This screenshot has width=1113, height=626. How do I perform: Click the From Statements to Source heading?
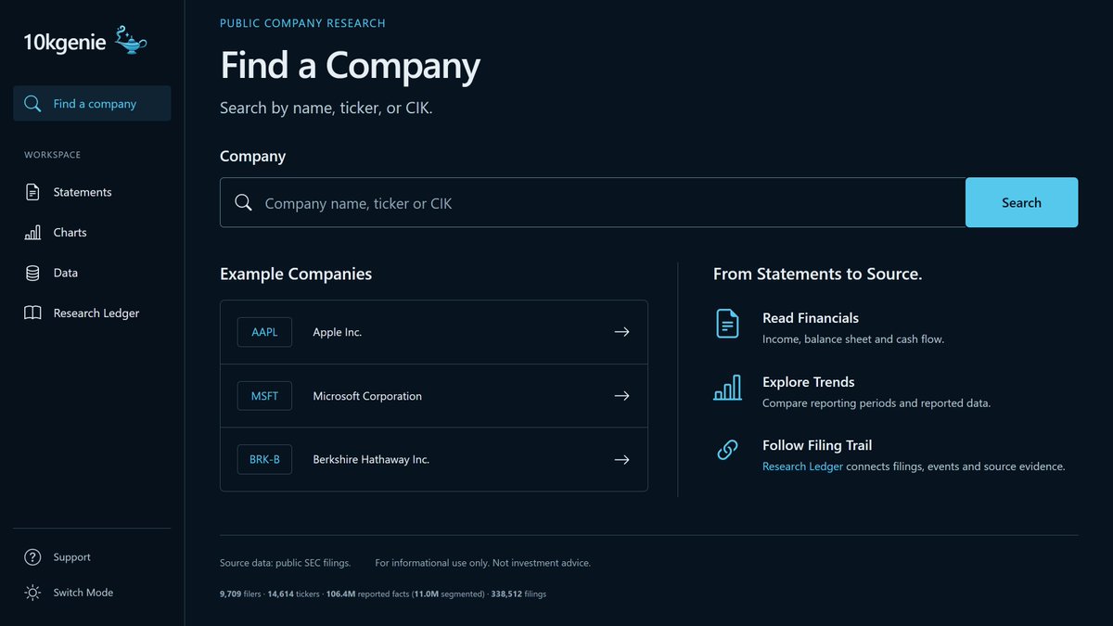click(x=818, y=274)
